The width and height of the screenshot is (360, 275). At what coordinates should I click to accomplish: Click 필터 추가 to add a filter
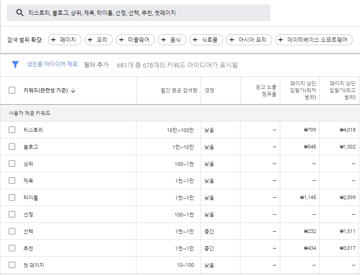coord(96,65)
